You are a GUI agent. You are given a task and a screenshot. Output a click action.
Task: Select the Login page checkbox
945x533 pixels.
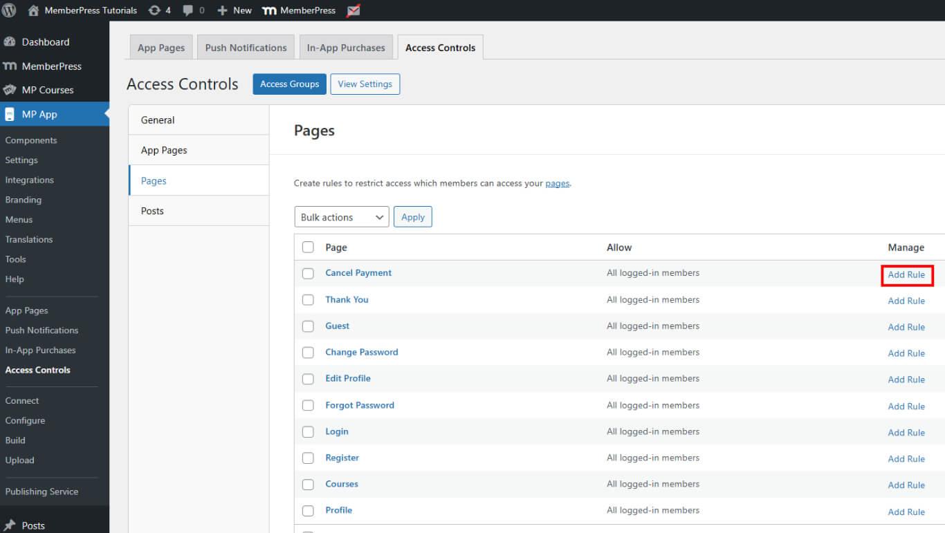(308, 432)
